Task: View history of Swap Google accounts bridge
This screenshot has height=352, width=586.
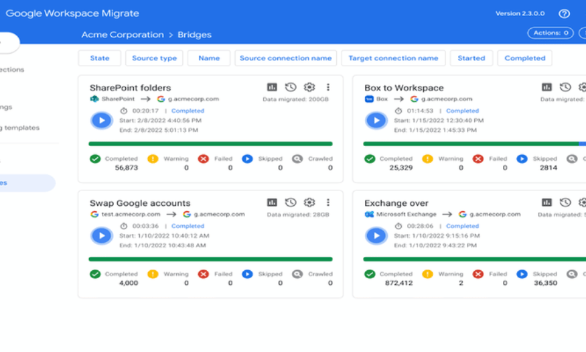Action: click(291, 202)
